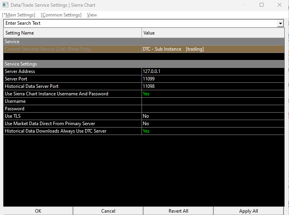
Task: Open the View menu
Action: (x=92, y=15)
